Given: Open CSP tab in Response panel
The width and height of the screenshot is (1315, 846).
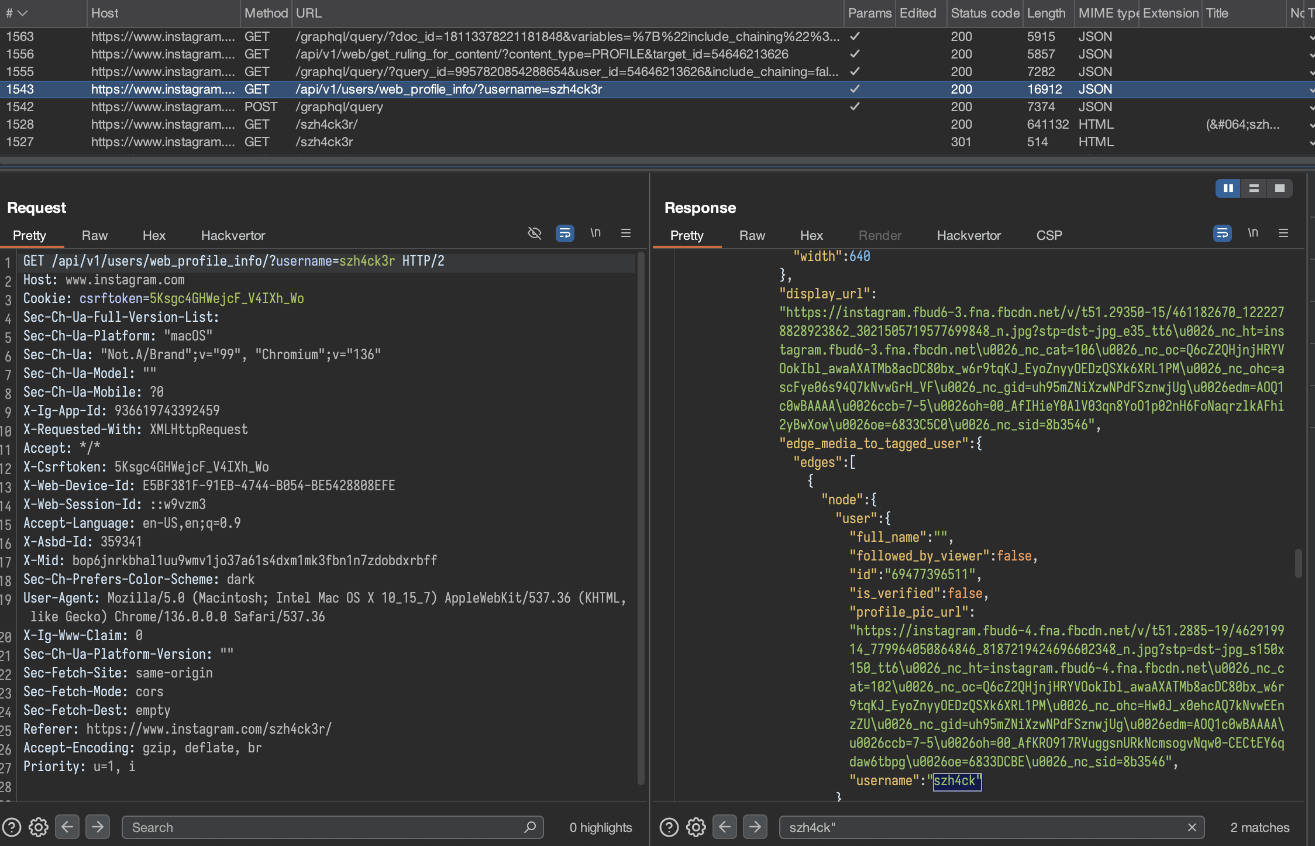Looking at the screenshot, I should pos(1049,235).
